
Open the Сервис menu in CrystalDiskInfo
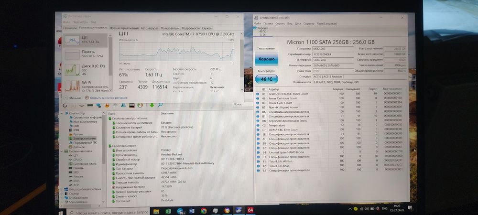[280, 23]
